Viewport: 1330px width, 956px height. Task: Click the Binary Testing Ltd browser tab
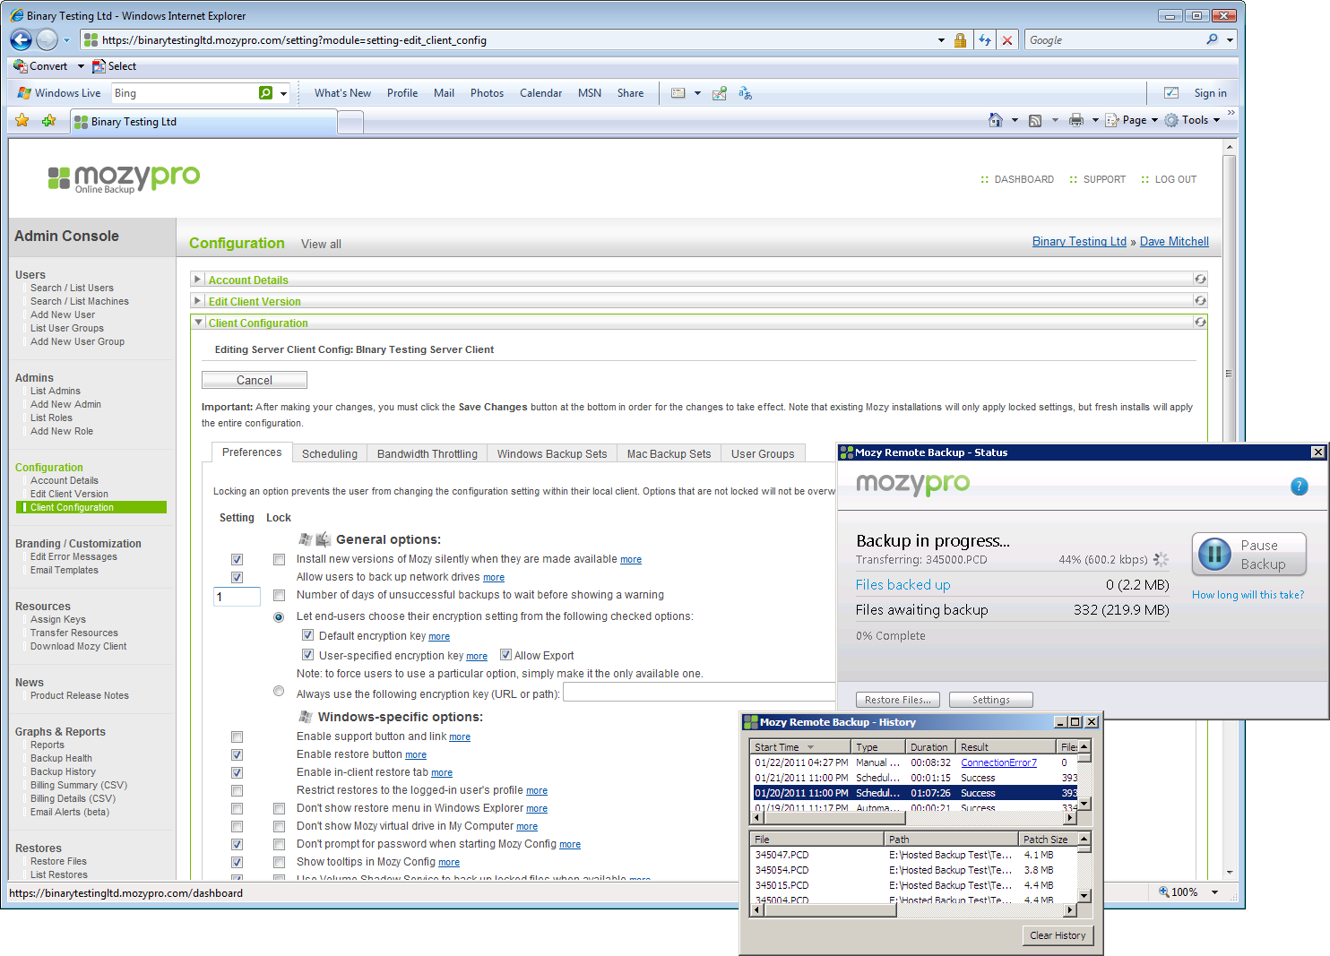pyautogui.click(x=203, y=121)
